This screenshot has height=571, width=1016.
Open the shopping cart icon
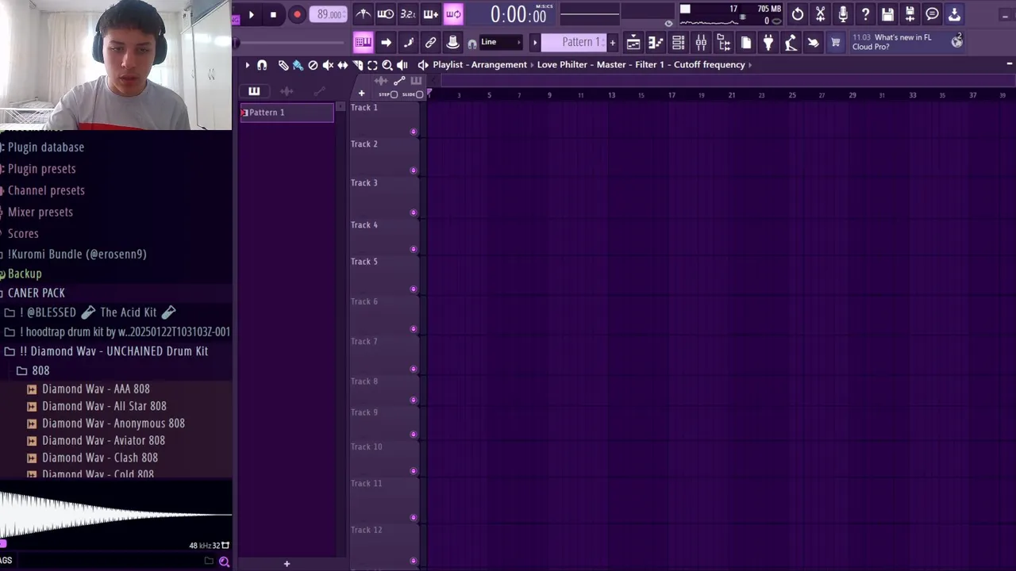point(835,43)
